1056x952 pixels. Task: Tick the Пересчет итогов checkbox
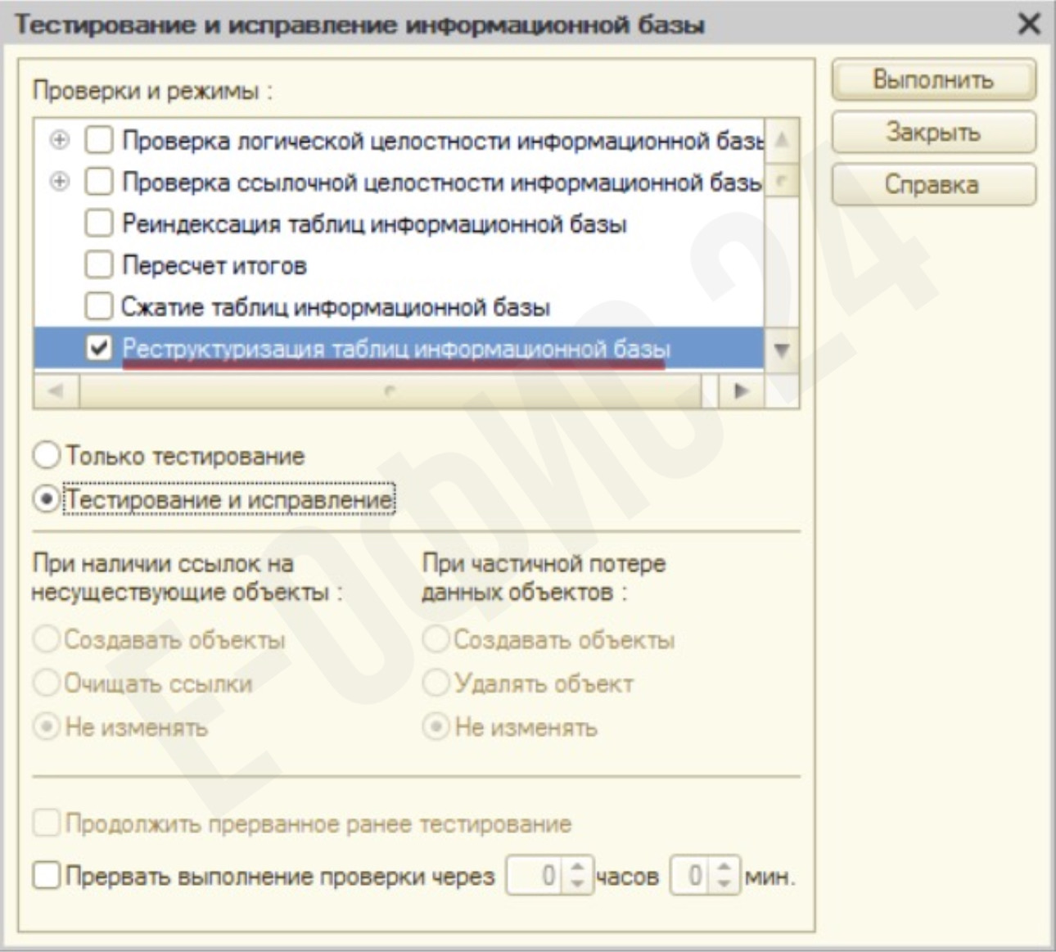tap(98, 264)
